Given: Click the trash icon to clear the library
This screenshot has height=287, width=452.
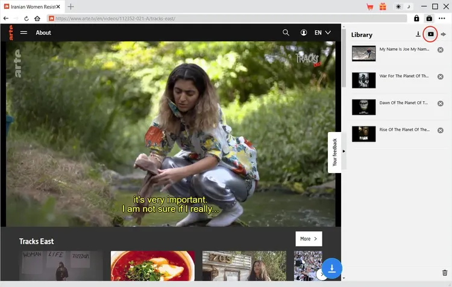Looking at the screenshot, I should pyautogui.click(x=445, y=273).
